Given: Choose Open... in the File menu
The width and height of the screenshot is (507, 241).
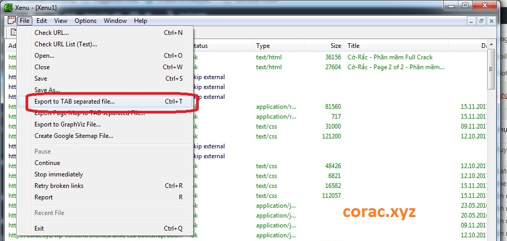Looking at the screenshot, I should click(x=106, y=56).
